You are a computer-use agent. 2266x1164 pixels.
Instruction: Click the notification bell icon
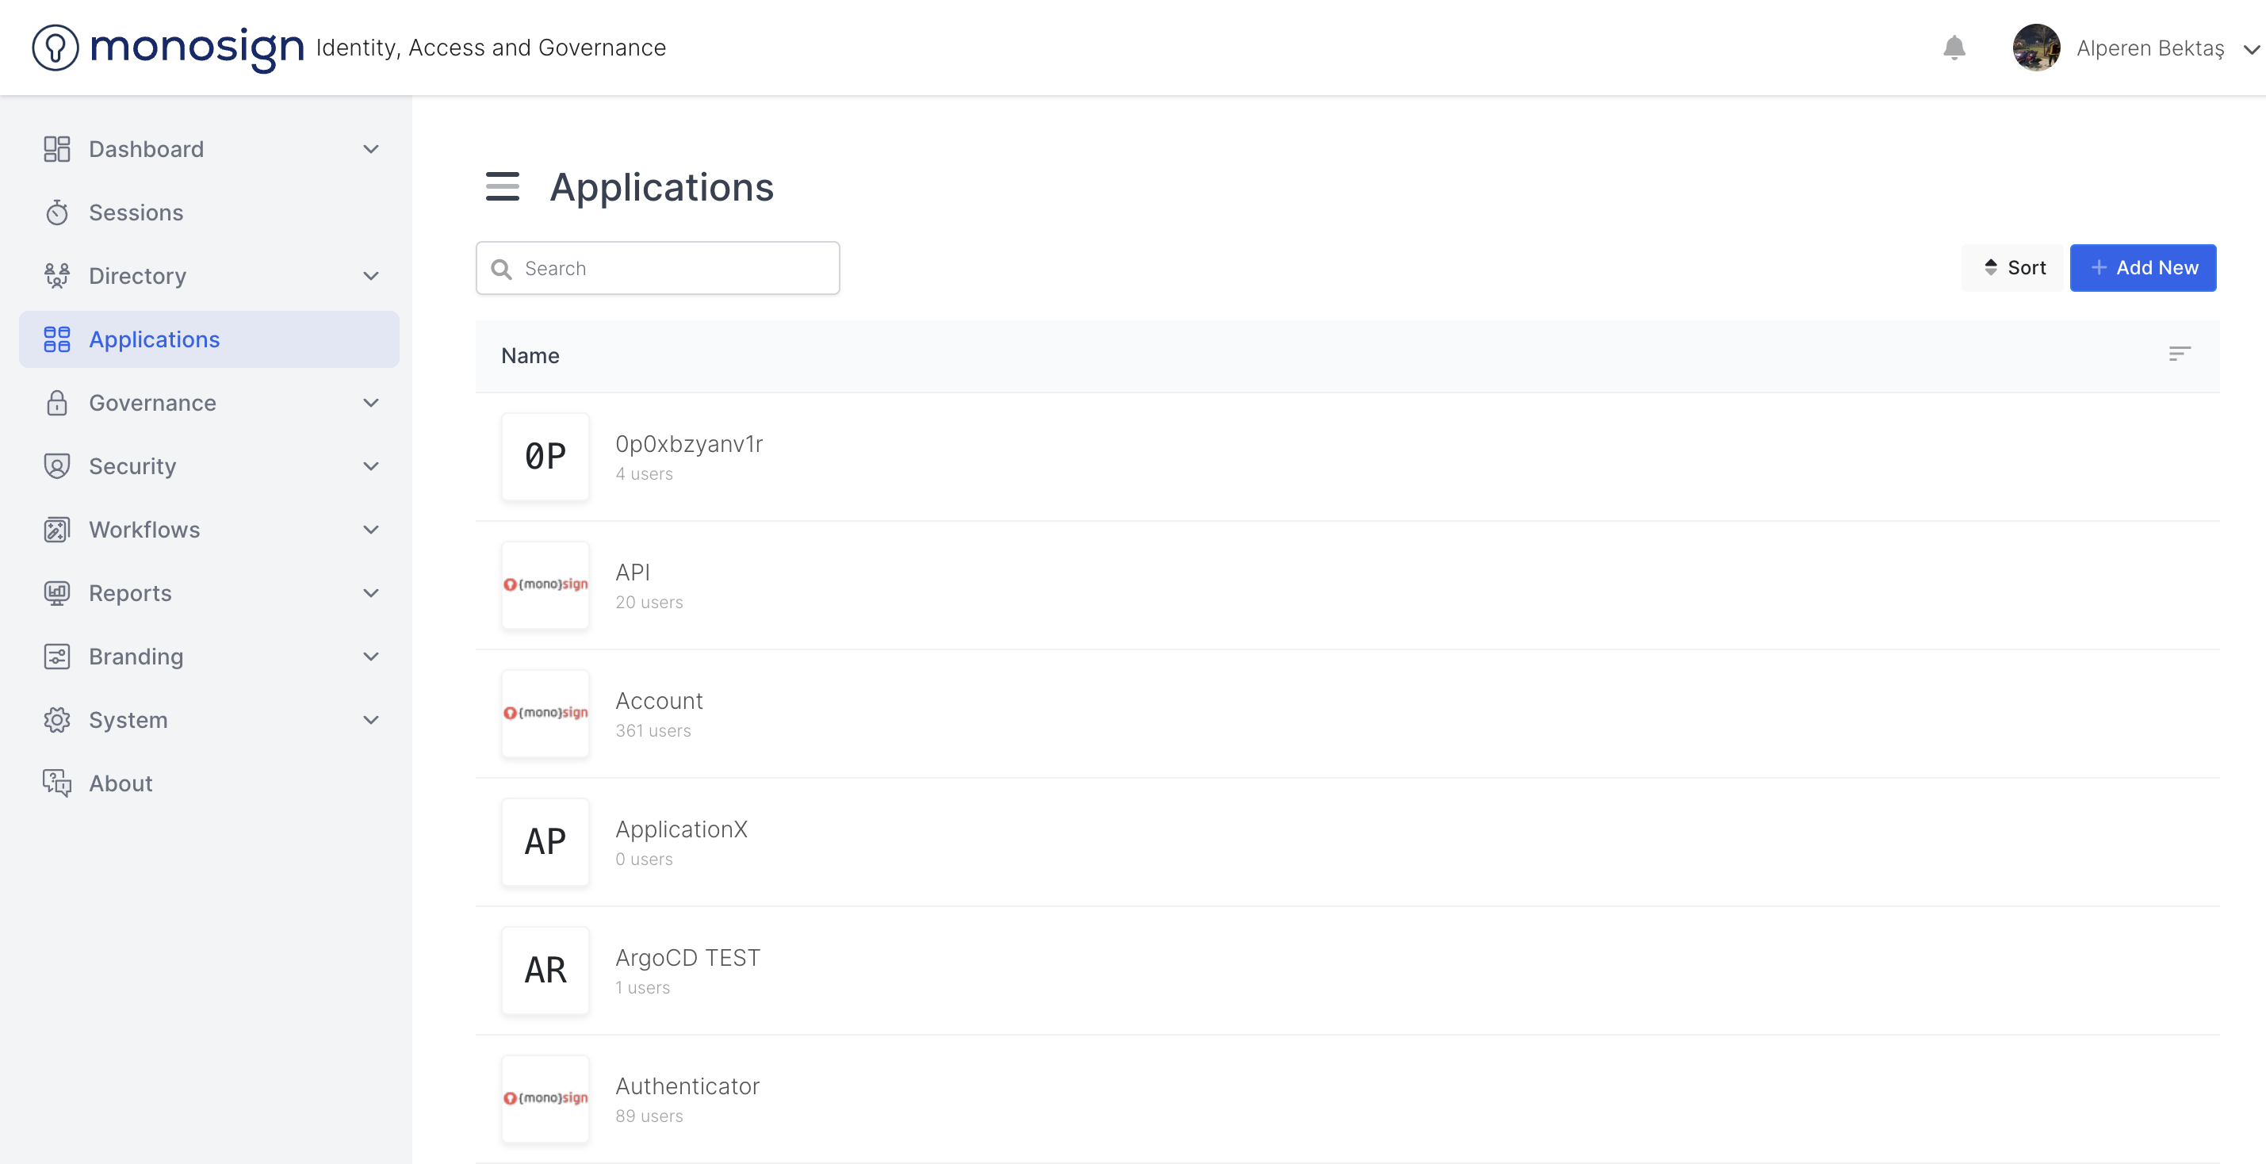1954,48
